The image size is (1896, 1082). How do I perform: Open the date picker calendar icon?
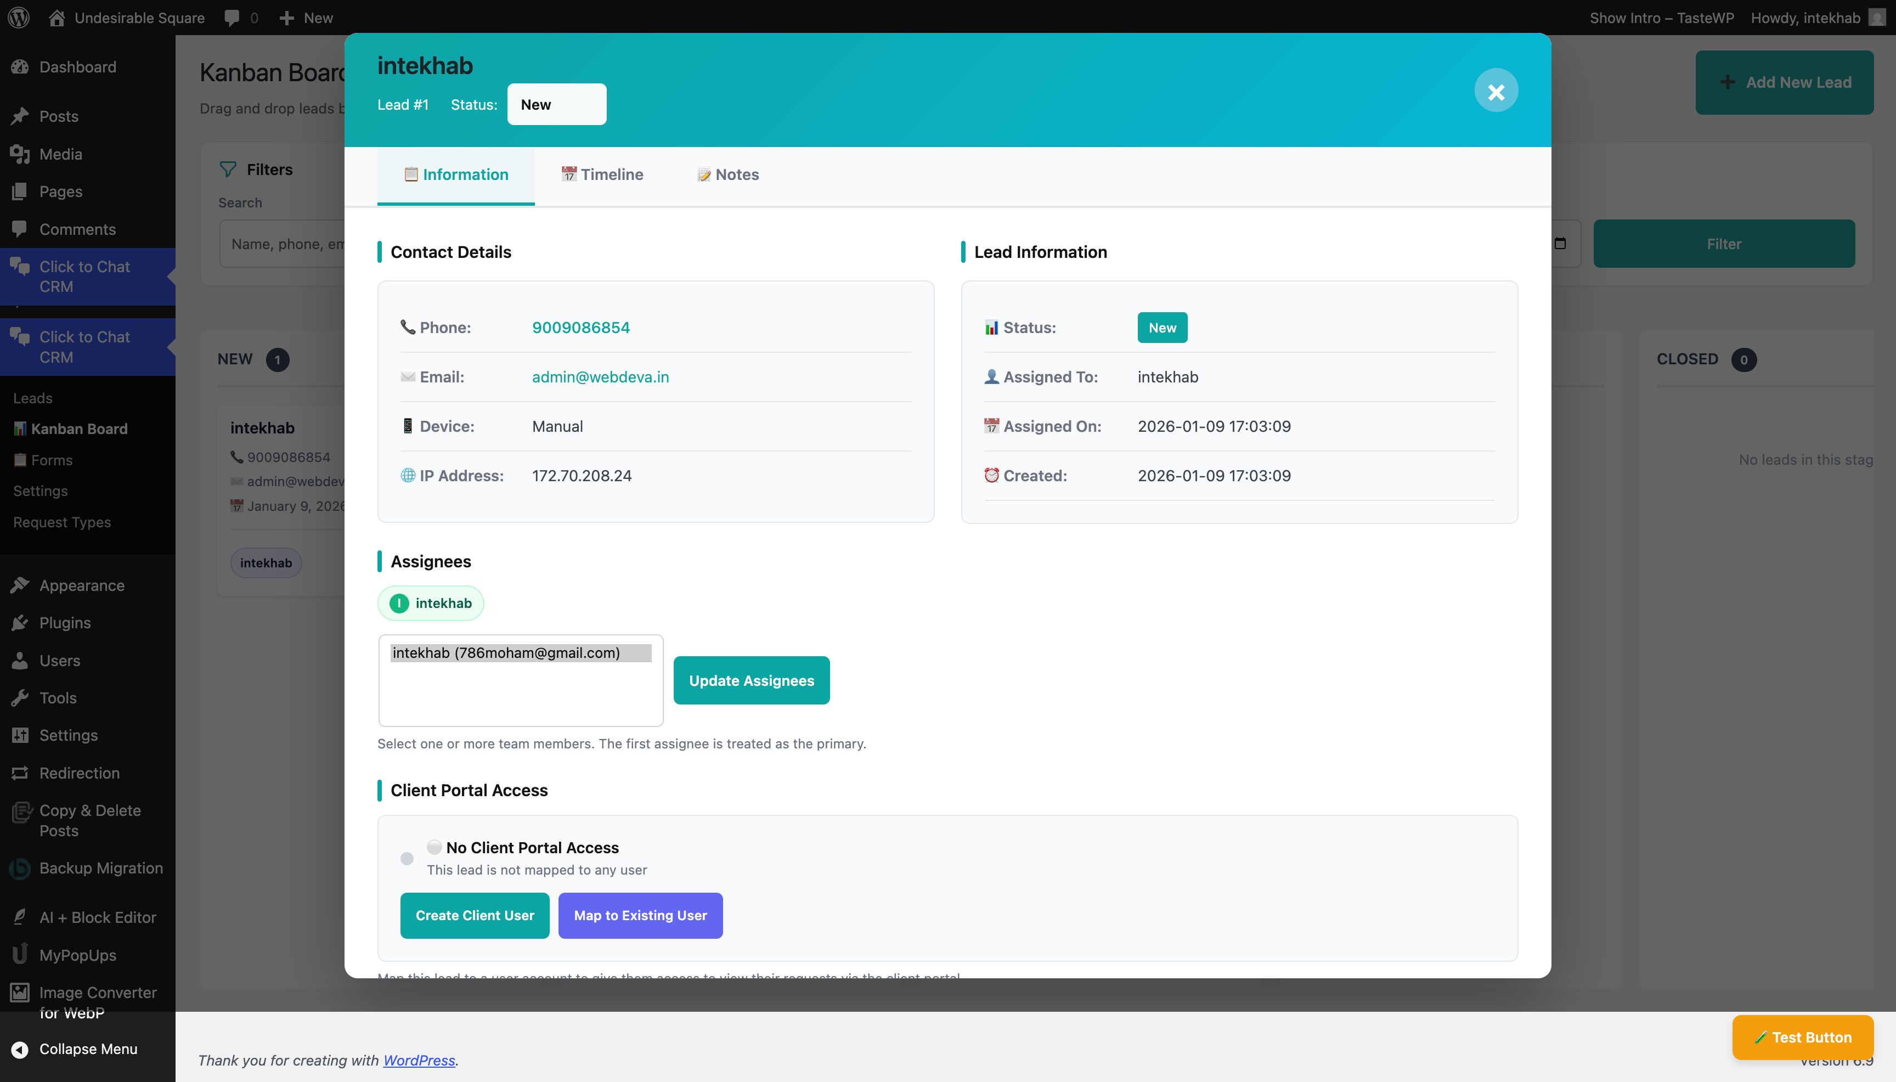[1560, 244]
